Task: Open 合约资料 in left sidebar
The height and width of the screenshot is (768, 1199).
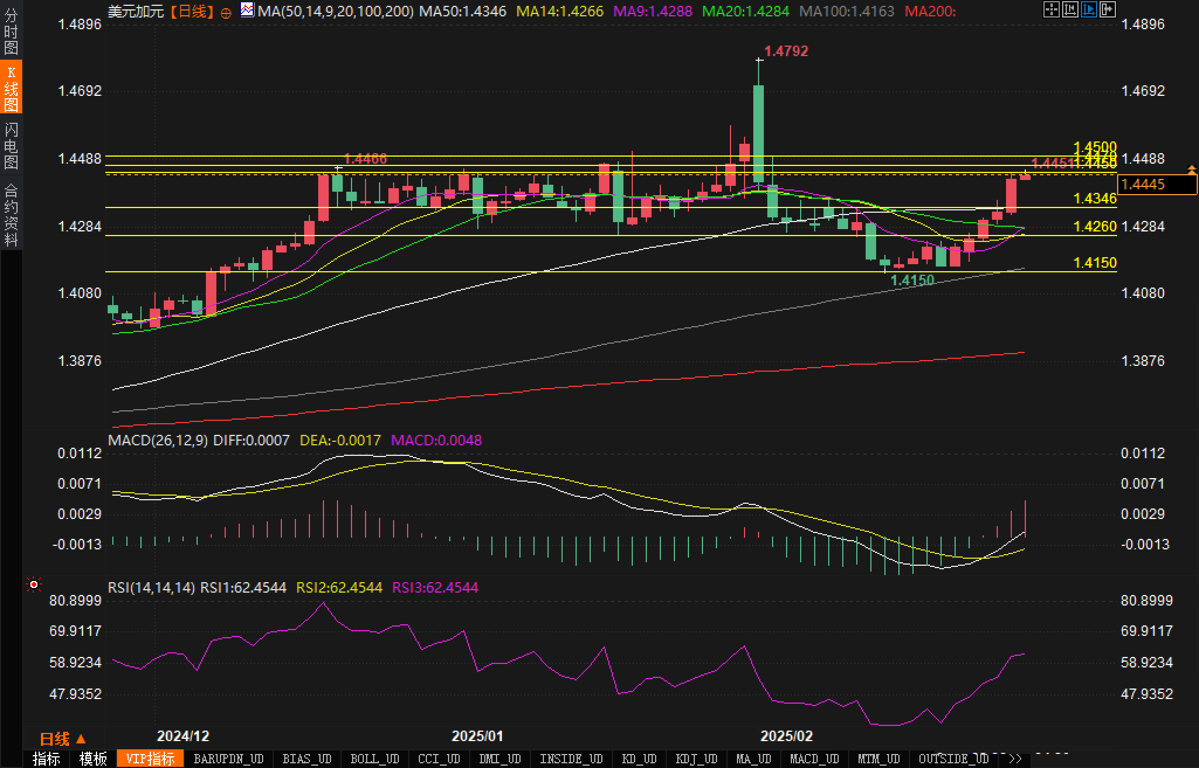Action: coord(11,215)
